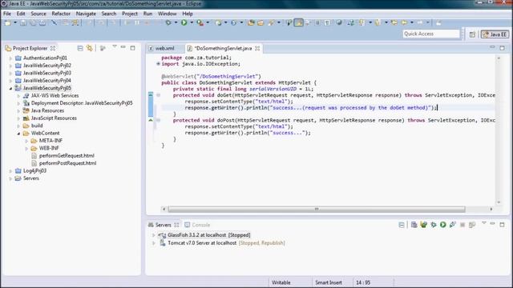513x288 pixels.
Task: Open the Project menu
Action: point(130,14)
